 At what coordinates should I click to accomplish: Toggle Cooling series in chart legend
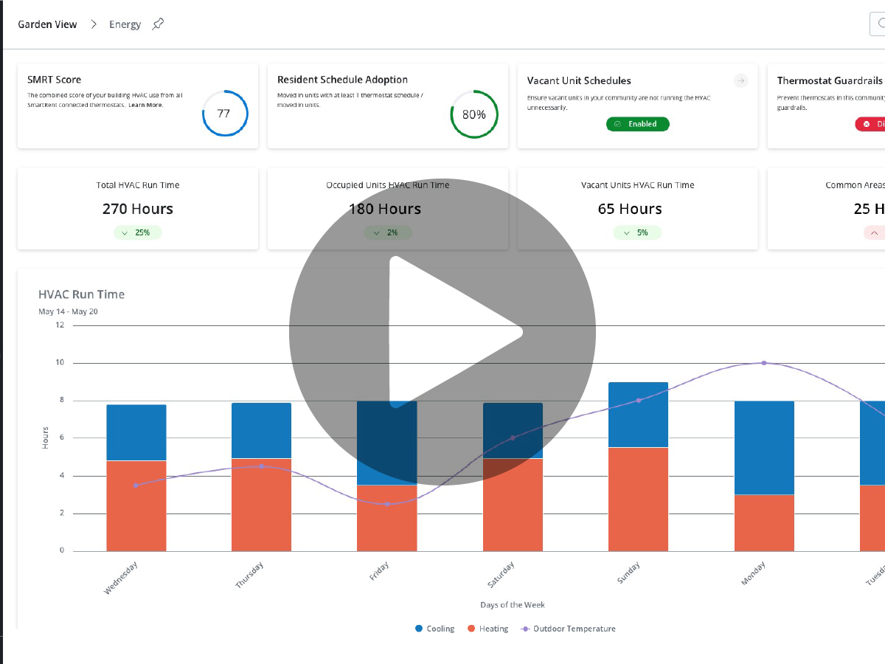coord(434,629)
